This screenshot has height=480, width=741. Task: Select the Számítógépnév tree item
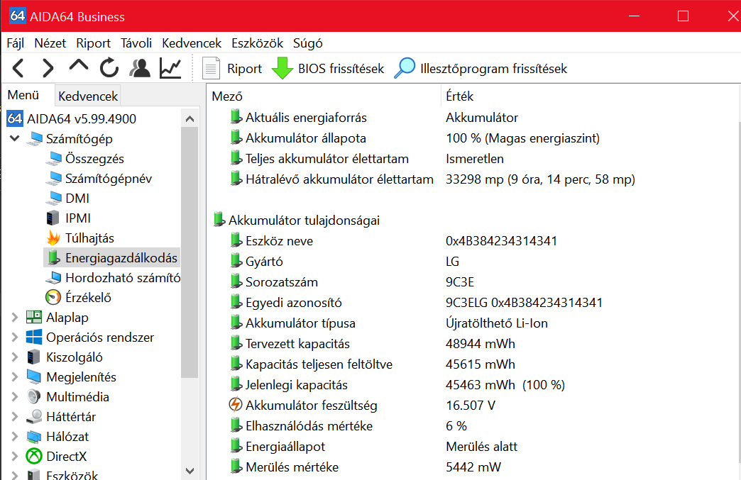pyautogui.click(x=109, y=179)
